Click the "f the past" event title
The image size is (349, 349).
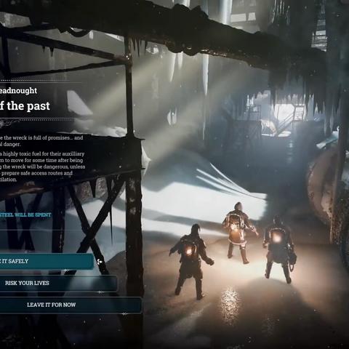25,106
